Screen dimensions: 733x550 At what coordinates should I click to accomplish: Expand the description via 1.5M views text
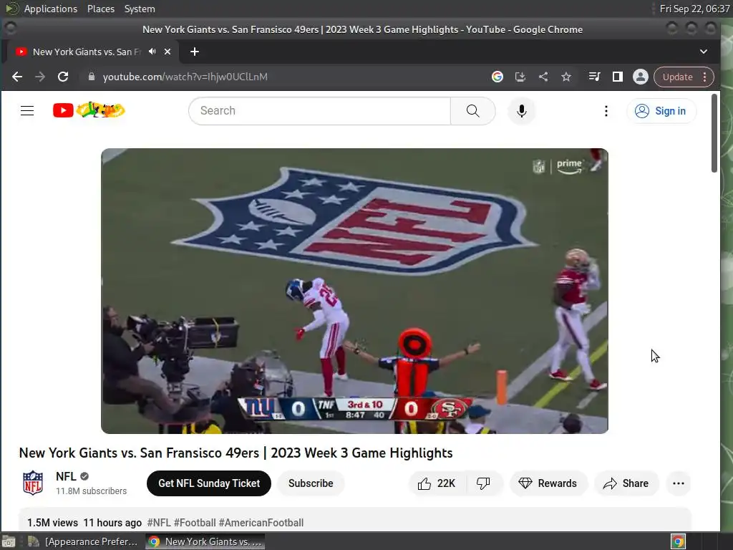[52, 522]
